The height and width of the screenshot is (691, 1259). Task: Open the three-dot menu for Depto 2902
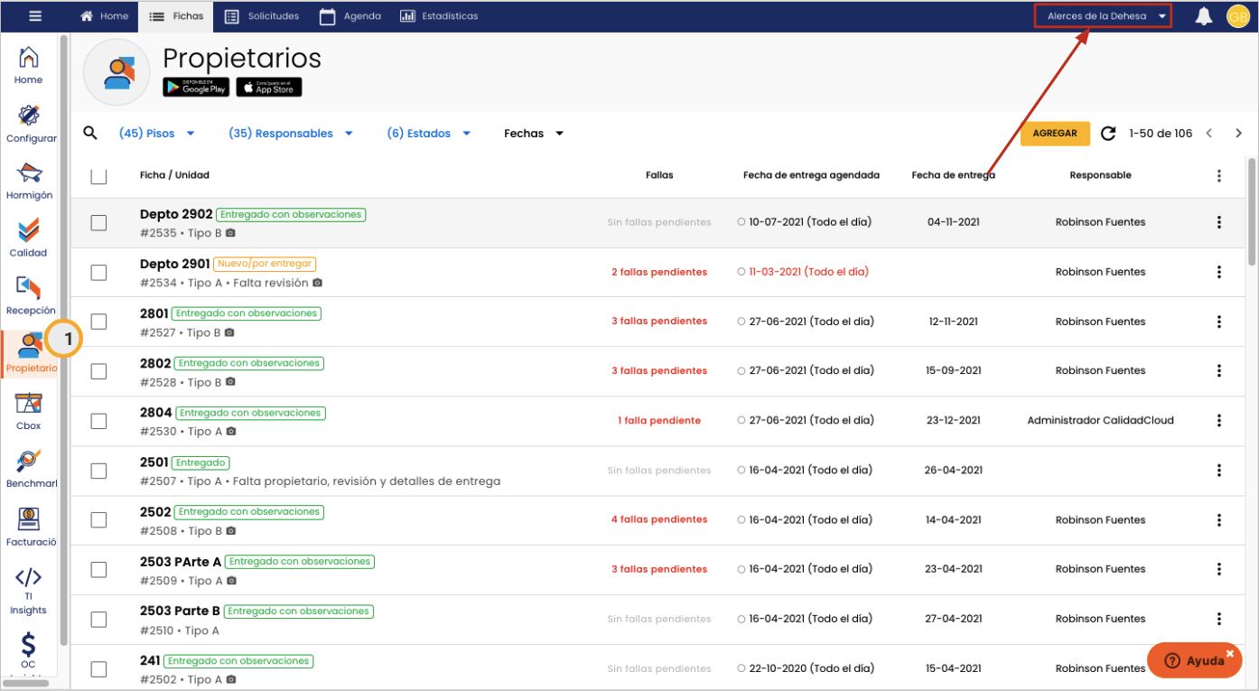[x=1219, y=222]
